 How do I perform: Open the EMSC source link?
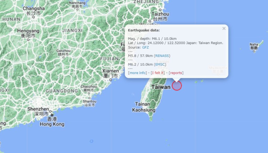pyautogui.click(x=160, y=64)
